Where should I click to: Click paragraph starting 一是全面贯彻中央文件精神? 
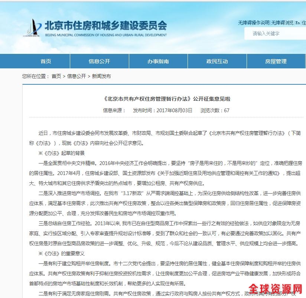(166, 173)
